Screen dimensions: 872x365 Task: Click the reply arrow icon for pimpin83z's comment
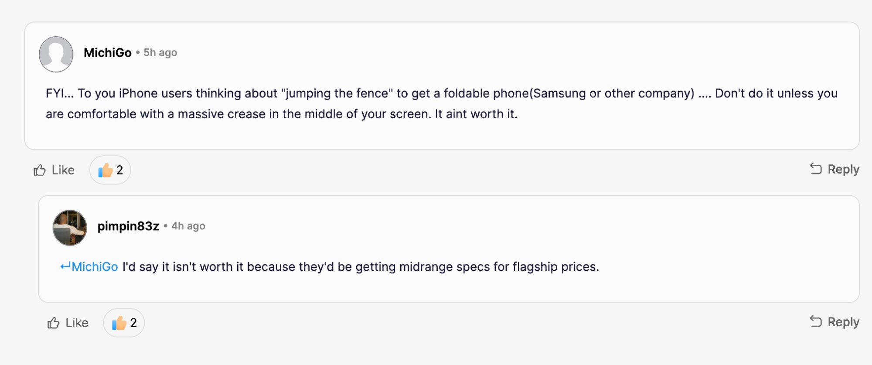pyautogui.click(x=816, y=321)
